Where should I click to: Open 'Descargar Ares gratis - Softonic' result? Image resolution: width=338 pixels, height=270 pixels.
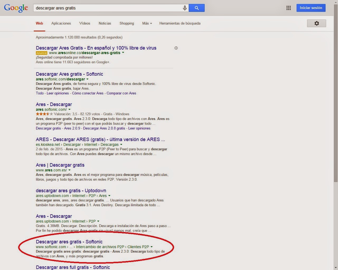coord(69,74)
